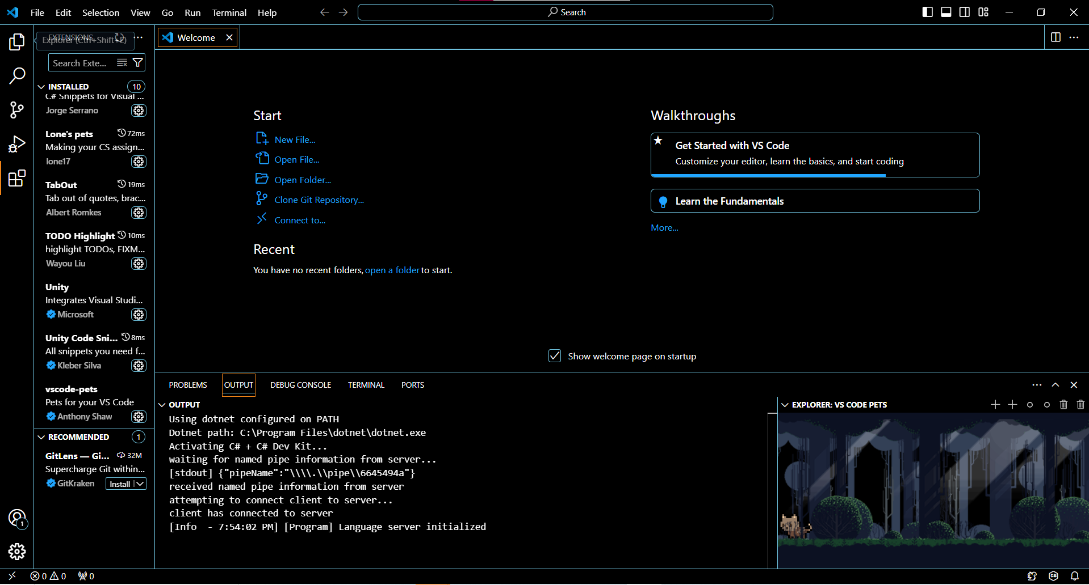
Task: Click the C# status bar icon
Action: 1054,576
